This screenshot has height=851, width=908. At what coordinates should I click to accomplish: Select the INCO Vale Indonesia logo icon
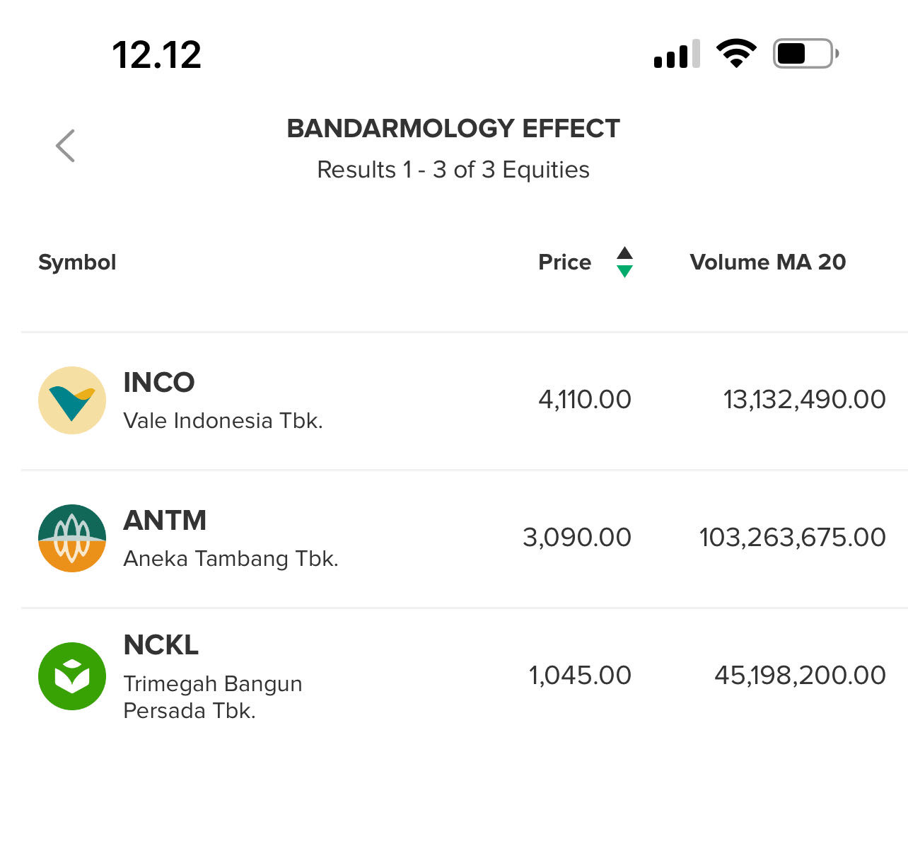click(x=71, y=400)
